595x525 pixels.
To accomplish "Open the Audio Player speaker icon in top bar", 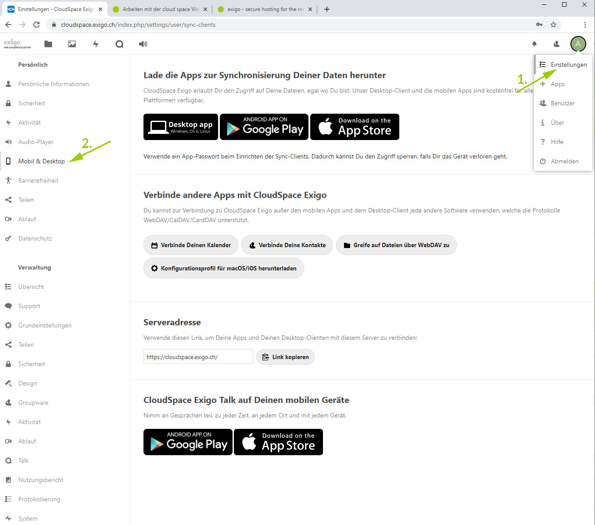I will click(143, 44).
